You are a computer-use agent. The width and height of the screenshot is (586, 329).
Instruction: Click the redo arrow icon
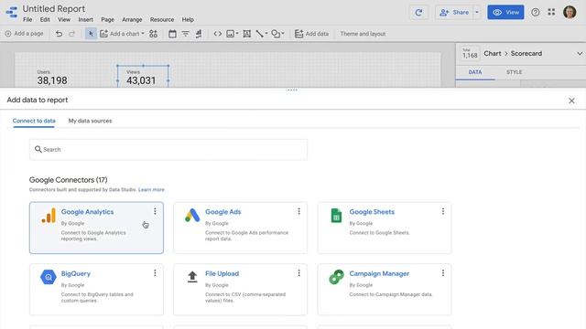pos(71,34)
